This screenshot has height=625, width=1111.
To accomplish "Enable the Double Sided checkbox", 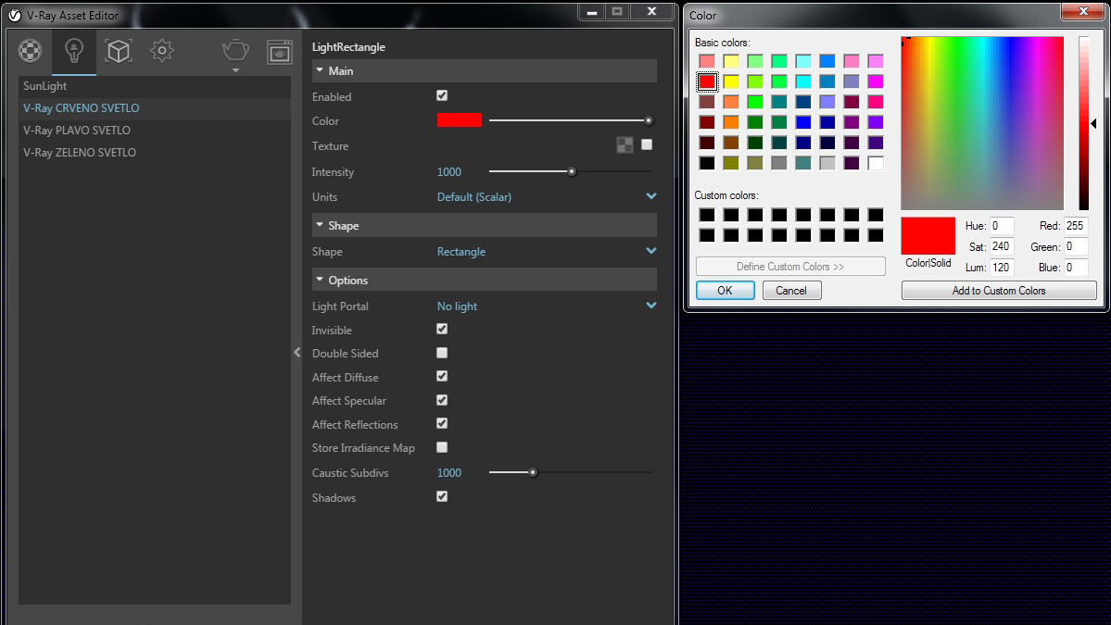I will (442, 353).
